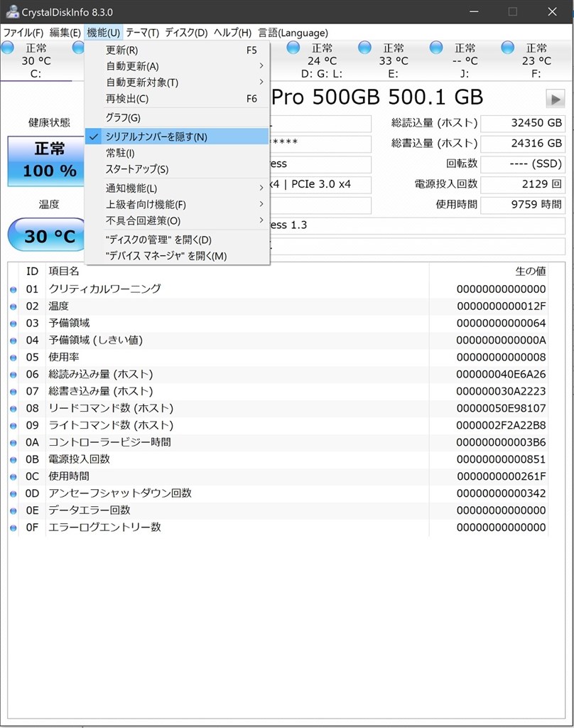Image resolution: width=574 pixels, height=728 pixels.
Task: Open the ヘルプ(H) menu
Action: pos(232,33)
